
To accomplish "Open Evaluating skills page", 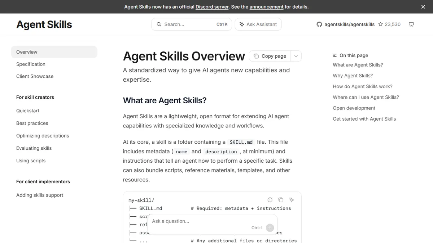I will click(x=34, y=148).
